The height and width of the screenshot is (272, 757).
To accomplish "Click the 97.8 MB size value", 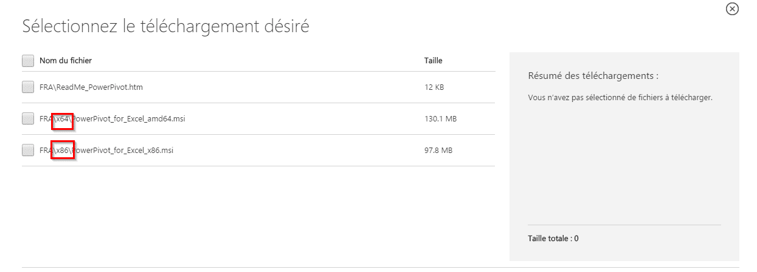I will pos(438,151).
